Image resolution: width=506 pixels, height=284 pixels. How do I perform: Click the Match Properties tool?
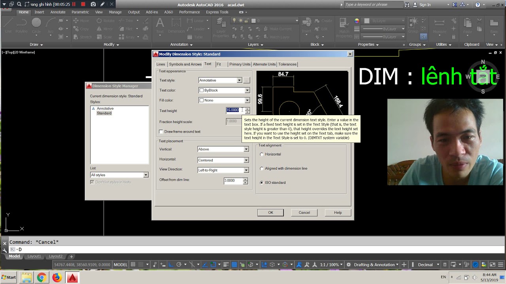[344, 28]
